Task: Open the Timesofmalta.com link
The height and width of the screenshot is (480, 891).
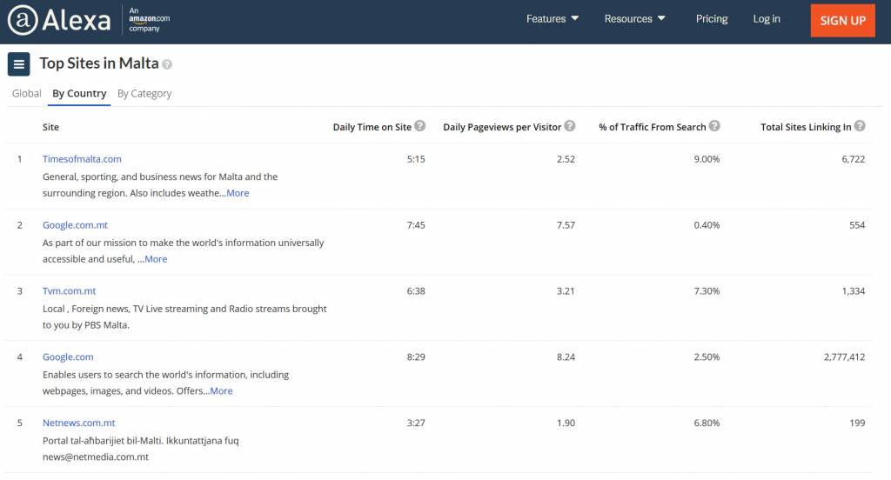Action: [x=82, y=159]
